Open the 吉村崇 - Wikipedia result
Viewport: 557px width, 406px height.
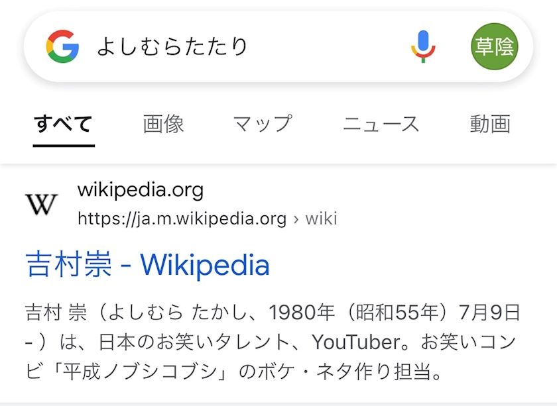point(147,266)
